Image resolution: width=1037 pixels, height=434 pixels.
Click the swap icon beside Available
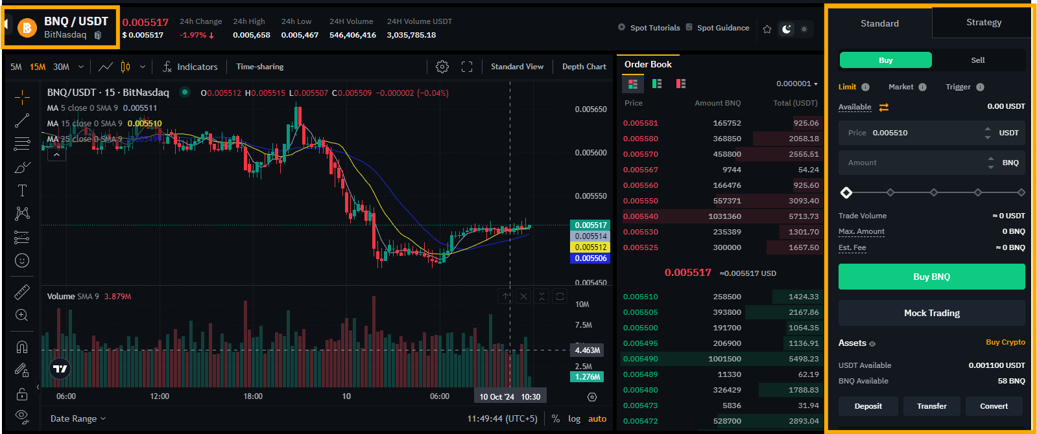pos(883,108)
